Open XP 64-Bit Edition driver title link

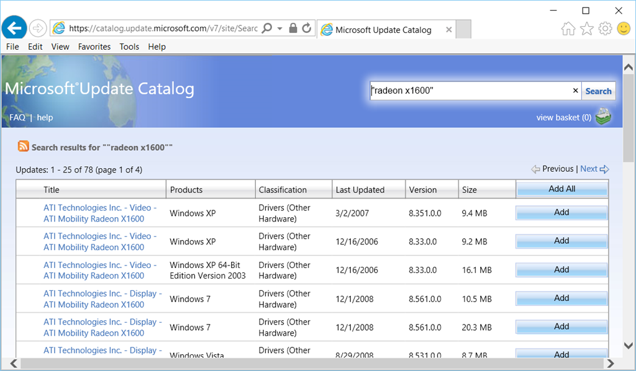click(x=100, y=270)
